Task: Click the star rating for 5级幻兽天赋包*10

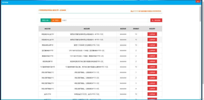Action: click(x=123, y=89)
